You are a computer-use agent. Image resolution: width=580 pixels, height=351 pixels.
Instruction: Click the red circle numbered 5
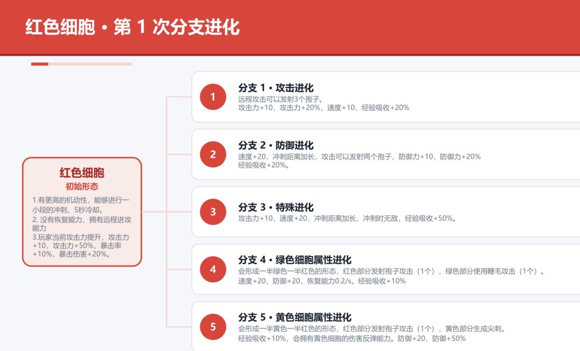coord(213,327)
